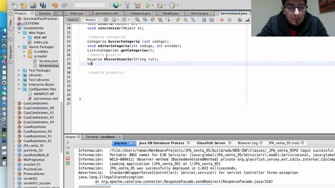Switch to Browser Log output tab

point(248,143)
